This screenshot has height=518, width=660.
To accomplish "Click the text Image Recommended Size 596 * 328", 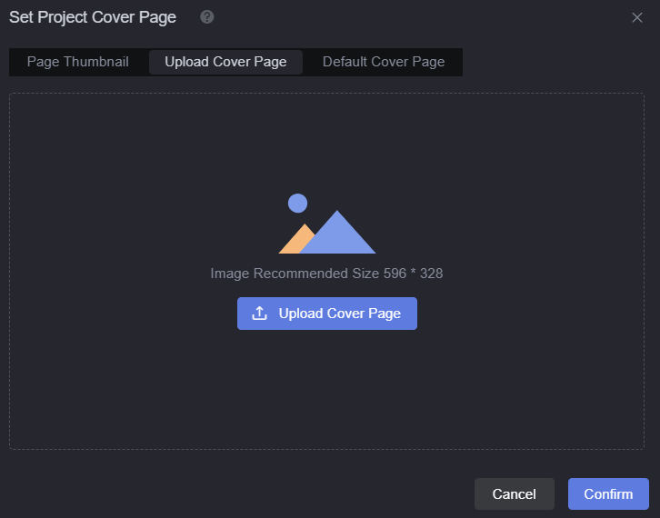I will point(326,274).
